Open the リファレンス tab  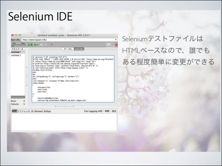(24, 111)
